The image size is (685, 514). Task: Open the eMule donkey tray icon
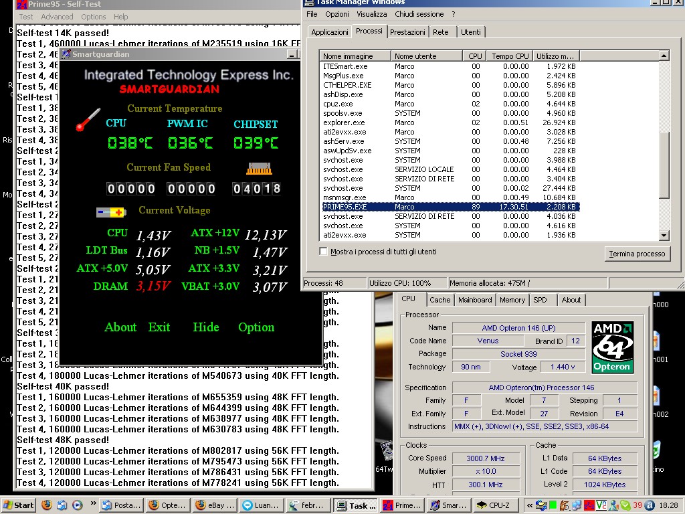click(x=564, y=505)
